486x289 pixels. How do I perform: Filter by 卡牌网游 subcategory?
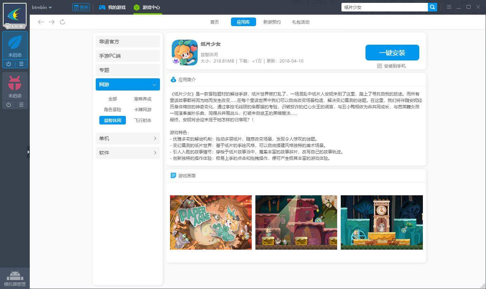click(x=143, y=110)
